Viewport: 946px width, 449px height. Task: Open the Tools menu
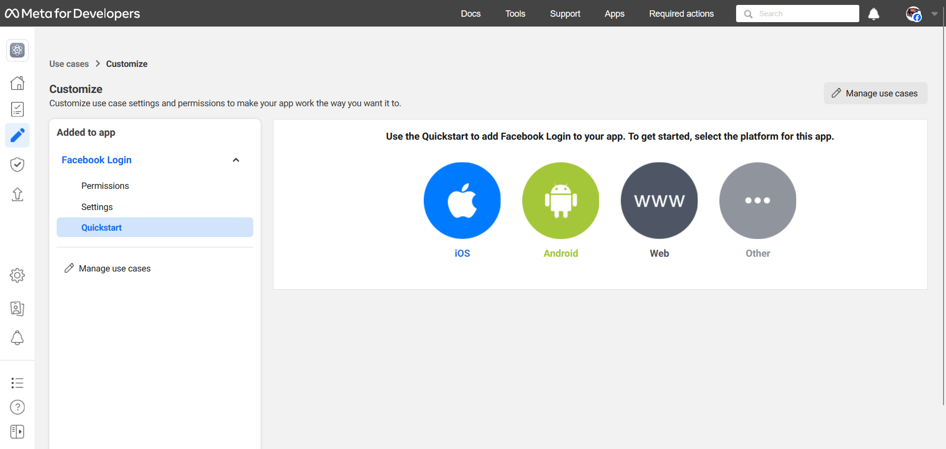[x=515, y=14]
